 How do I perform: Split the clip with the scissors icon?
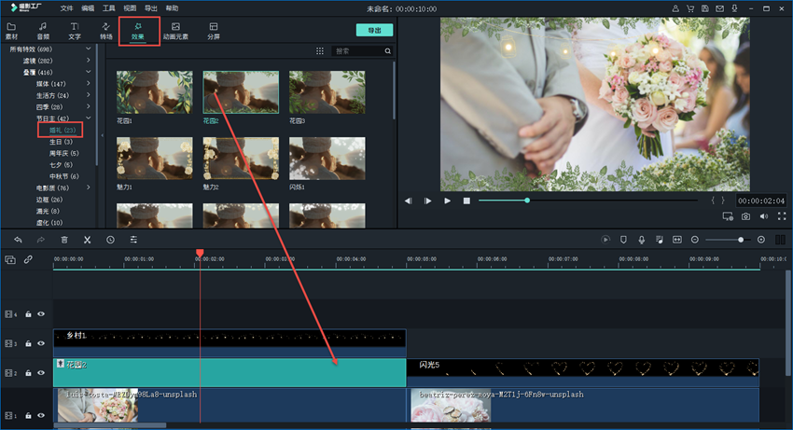[x=87, y=240]
